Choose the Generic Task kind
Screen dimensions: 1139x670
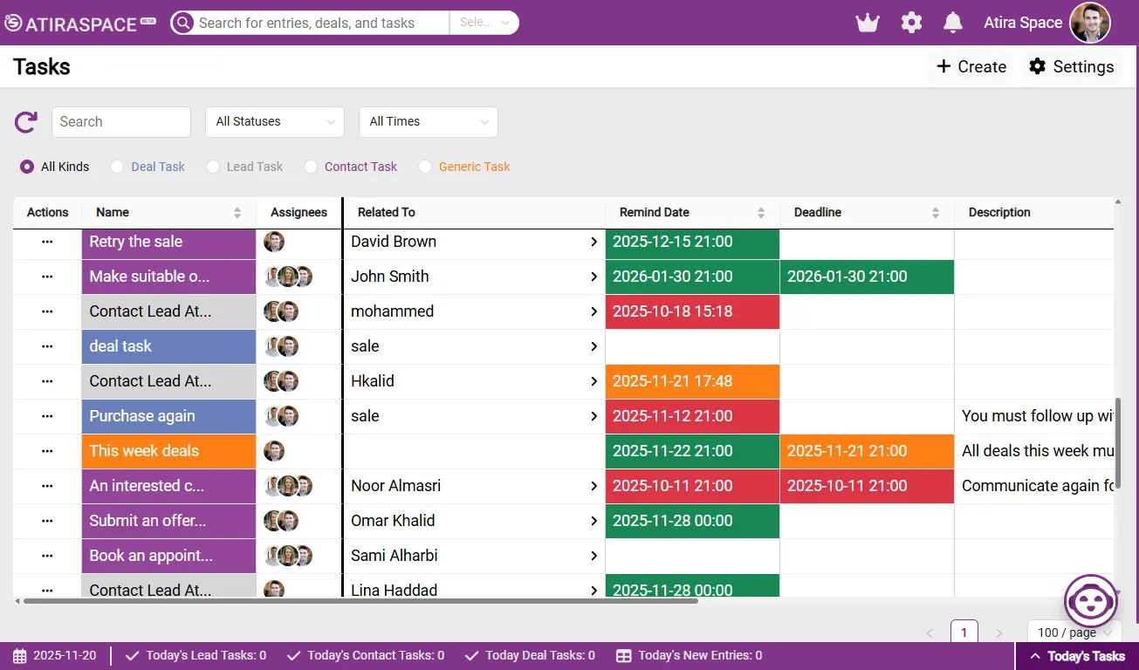pos(425,166)
